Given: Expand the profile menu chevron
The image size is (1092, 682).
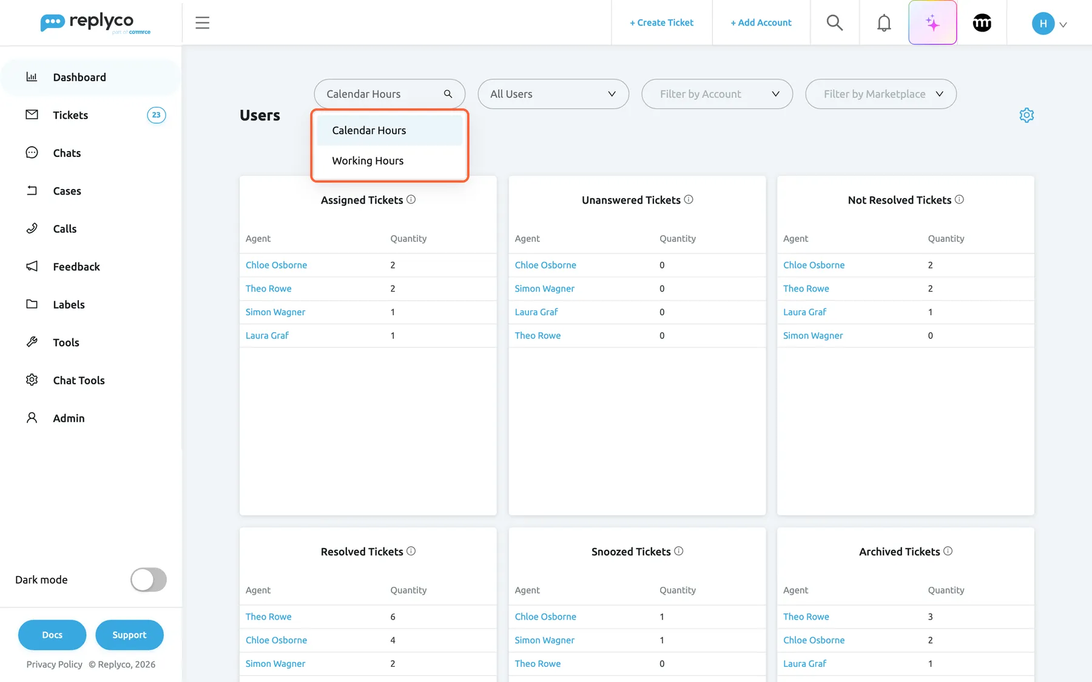Looking at the screenshot, I should point(1063,25).
